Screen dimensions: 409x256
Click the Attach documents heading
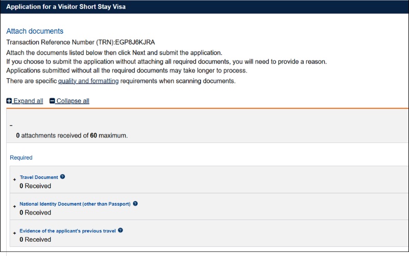35,31
